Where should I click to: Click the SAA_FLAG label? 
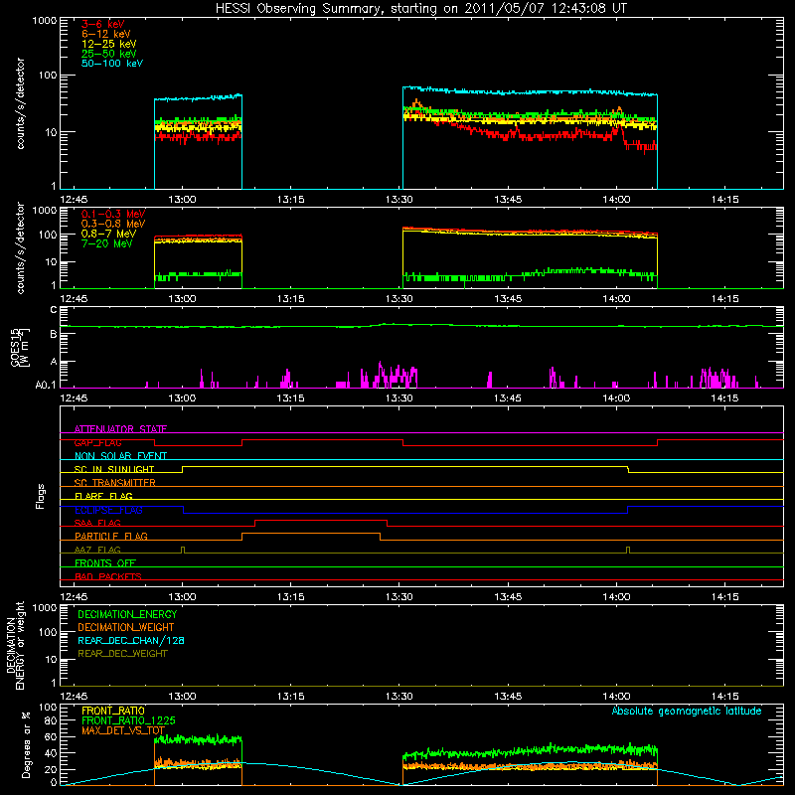[x=97, y=523]
